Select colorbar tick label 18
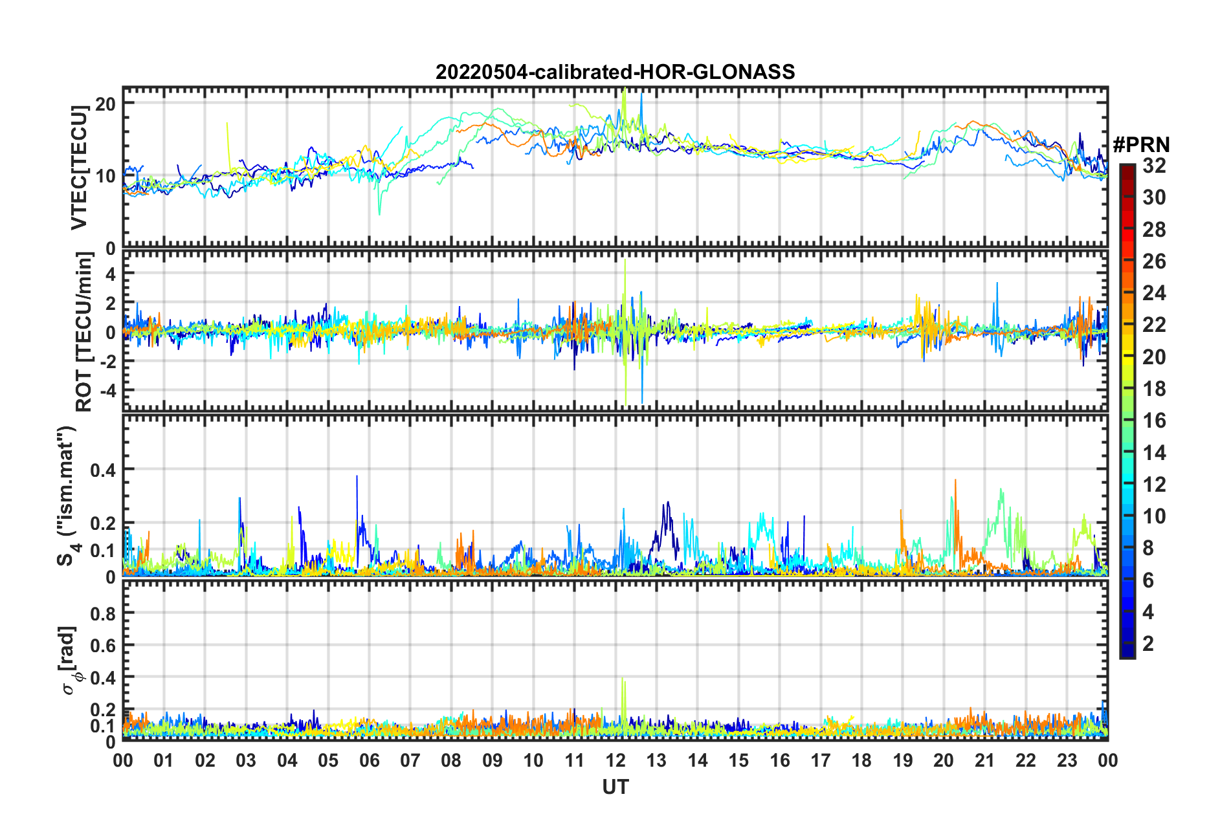Image resolution: width=1231 pixels, height=823 pixels. [x=1154, y=389]
